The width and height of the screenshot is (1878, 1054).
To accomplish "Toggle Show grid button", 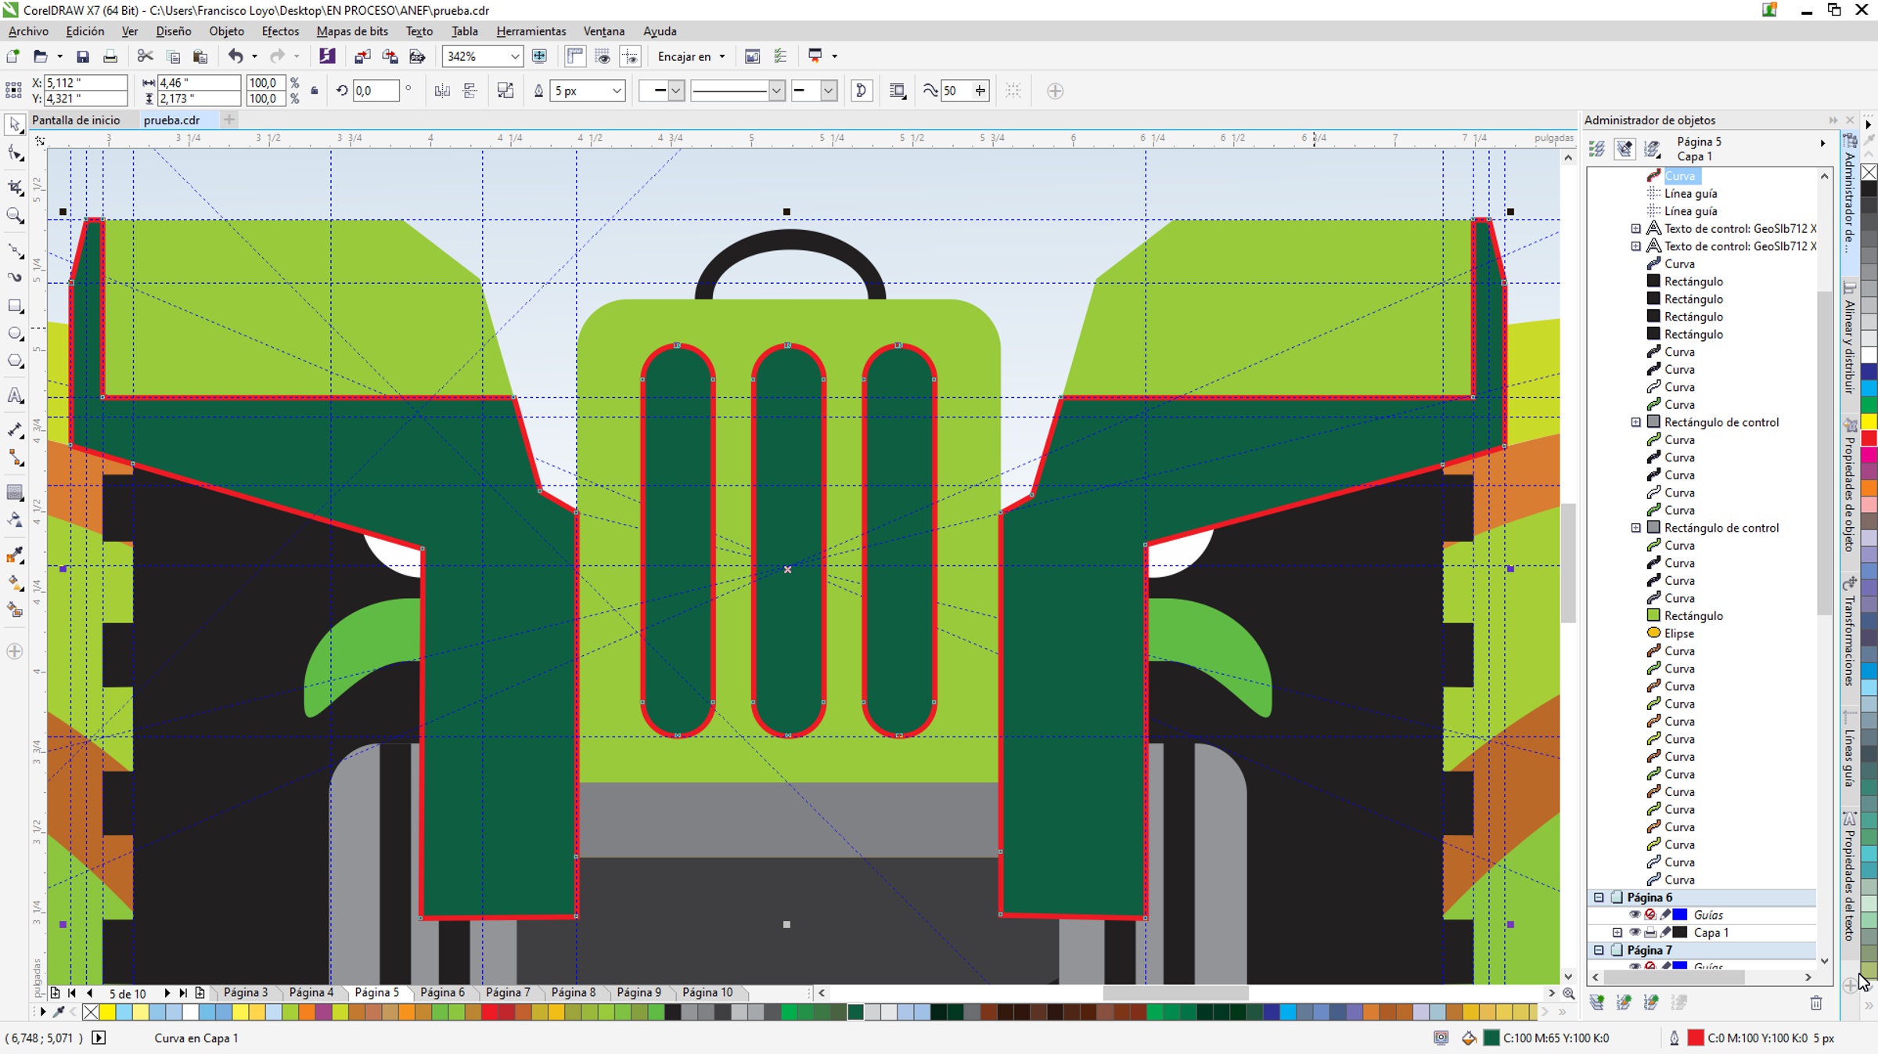I will 603,56.
